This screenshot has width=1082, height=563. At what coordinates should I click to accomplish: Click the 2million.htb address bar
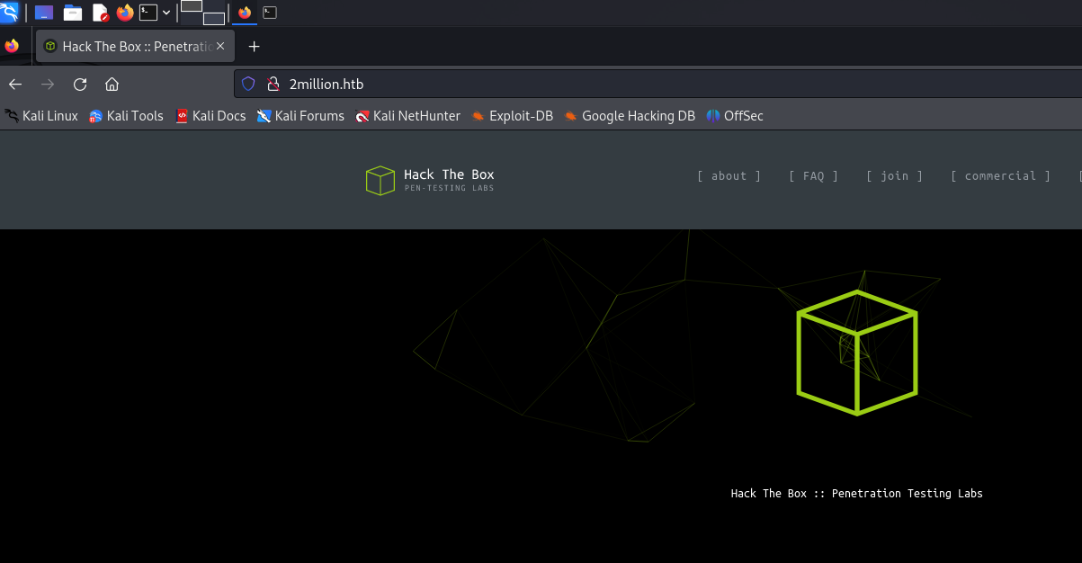[540, 85]
